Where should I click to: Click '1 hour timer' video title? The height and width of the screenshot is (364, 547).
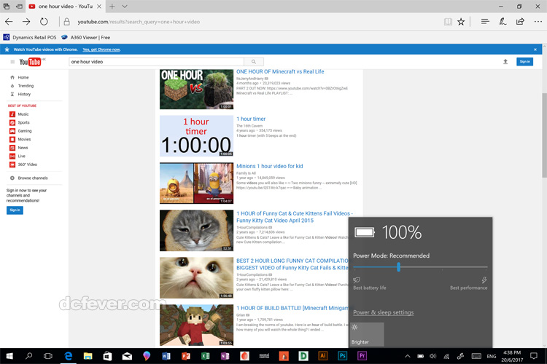tap(251, 119)
